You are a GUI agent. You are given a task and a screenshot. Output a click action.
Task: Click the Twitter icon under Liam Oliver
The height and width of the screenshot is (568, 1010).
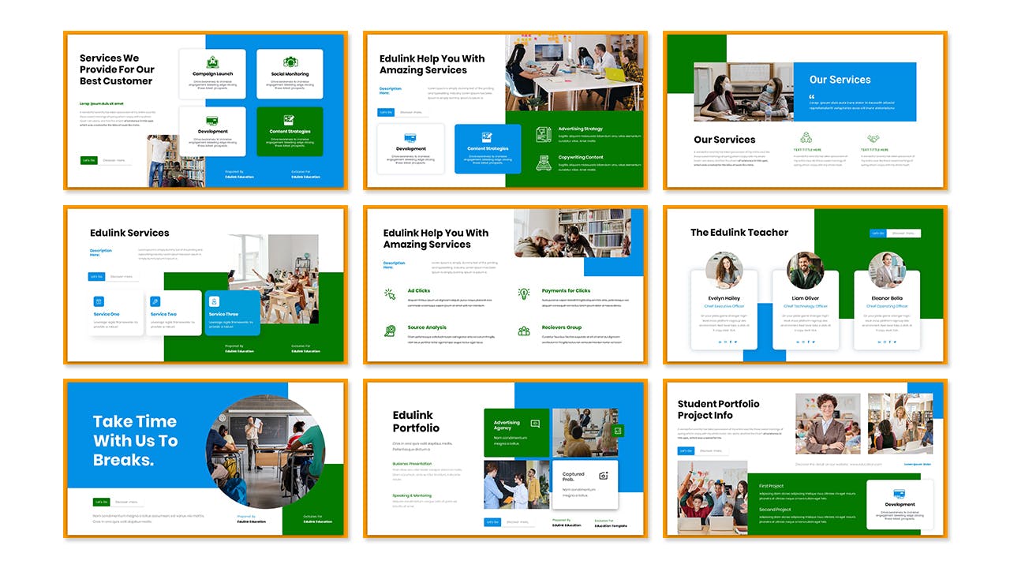[814, 342]
